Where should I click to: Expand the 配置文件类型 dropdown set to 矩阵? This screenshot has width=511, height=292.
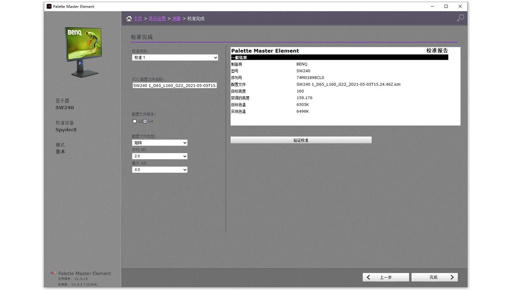point(160,143)
